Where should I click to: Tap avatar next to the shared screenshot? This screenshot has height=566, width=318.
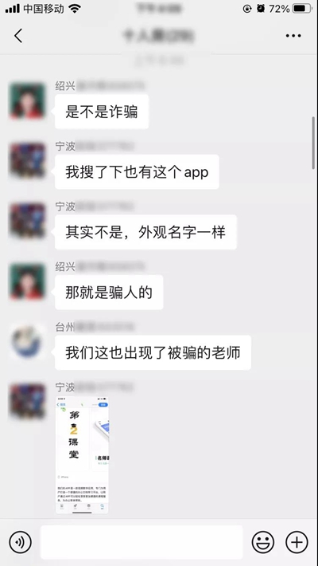tap(27, 402)
